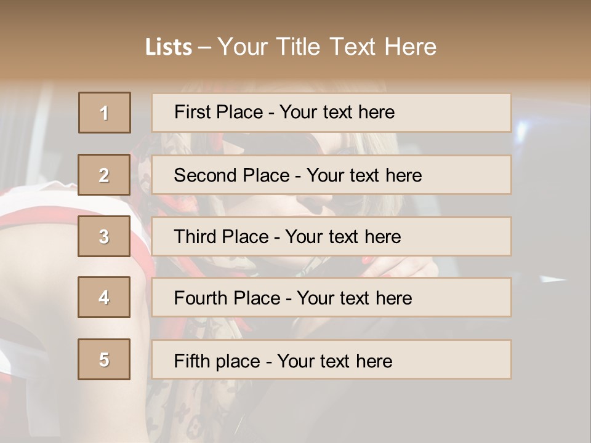Click the number 3 box
This screenshot has width=591, height=443.
(x=105, y=236)
